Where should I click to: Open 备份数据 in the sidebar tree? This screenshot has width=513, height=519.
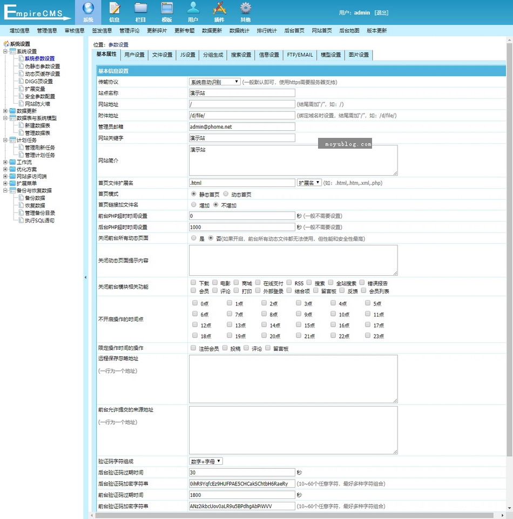click(35, 198)
